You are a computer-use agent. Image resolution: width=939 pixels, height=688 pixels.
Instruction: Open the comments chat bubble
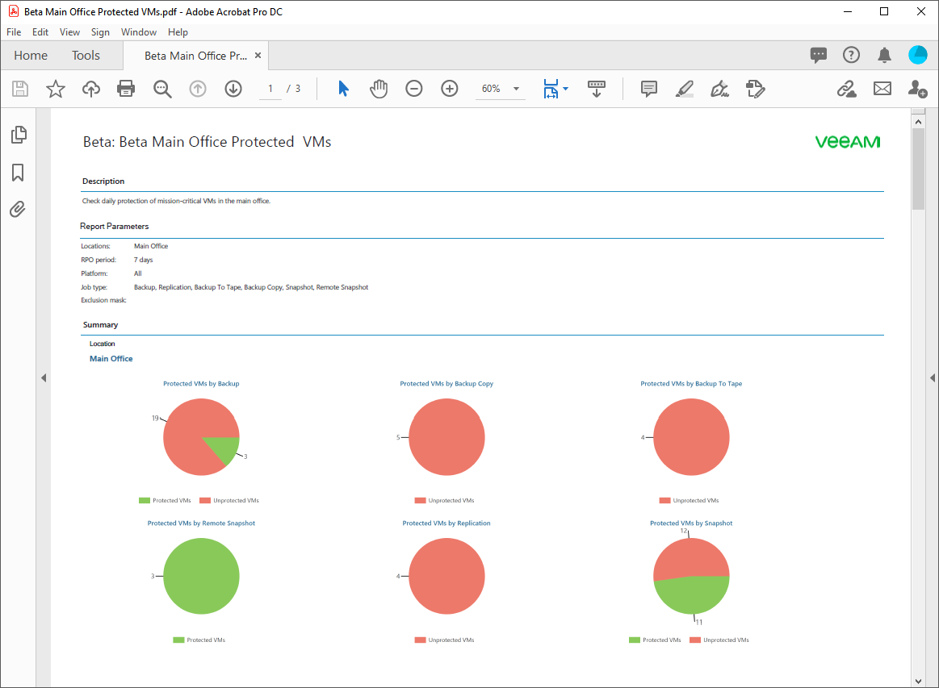(x=818, y=55)
